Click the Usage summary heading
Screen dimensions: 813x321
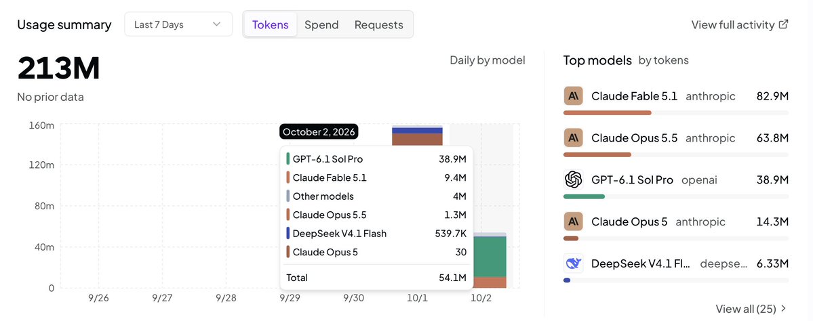(x=64, y=24)
